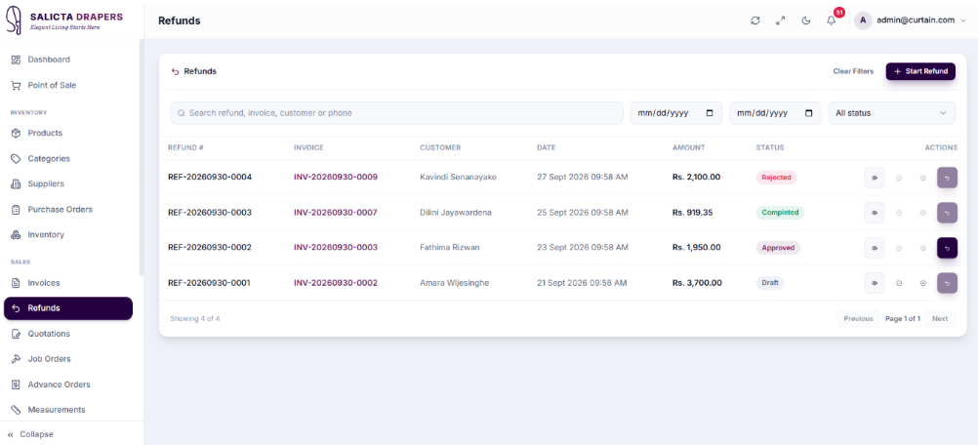The width and height of the screenshot is (978, 445).
Task: Toggle fullscreen with the expand arrows icon
Action: pyautogui.click(x=780, y=20)
